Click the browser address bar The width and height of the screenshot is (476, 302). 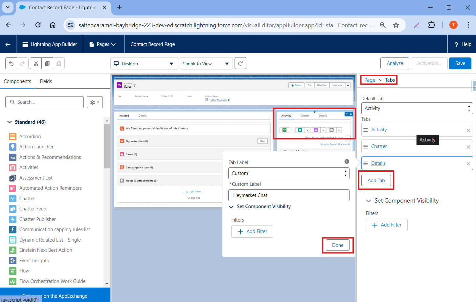226,25
